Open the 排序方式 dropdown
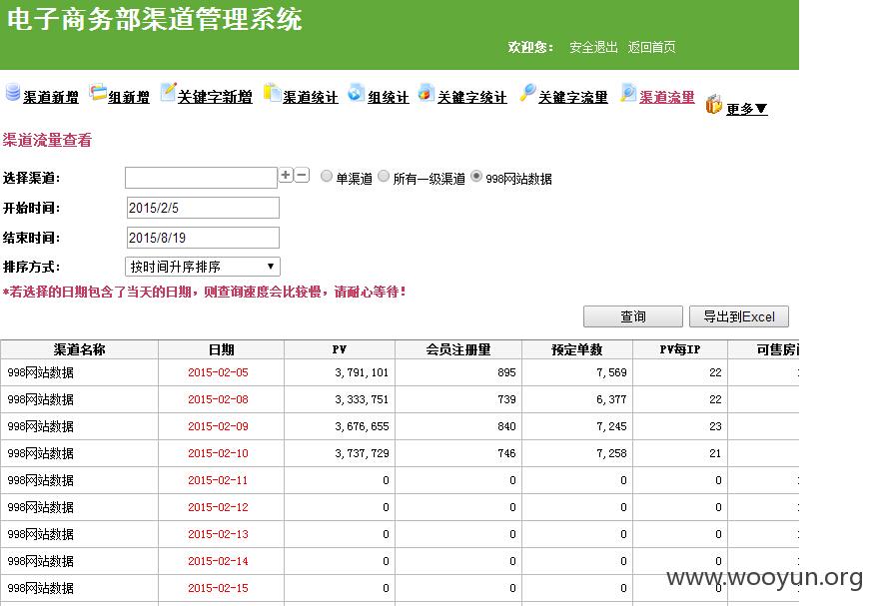 (203, 267)
